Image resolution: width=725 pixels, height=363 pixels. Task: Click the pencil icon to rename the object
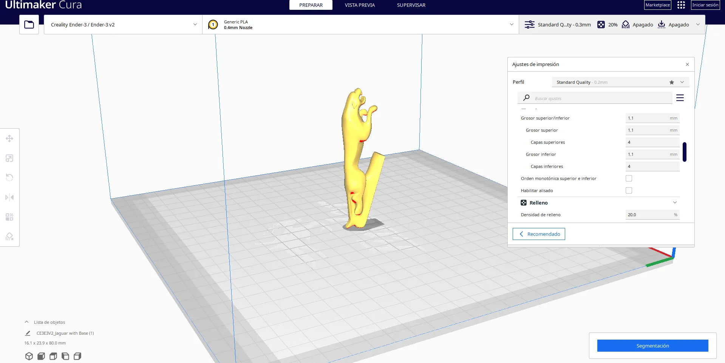pyautogui.click(x=28, y=333)
